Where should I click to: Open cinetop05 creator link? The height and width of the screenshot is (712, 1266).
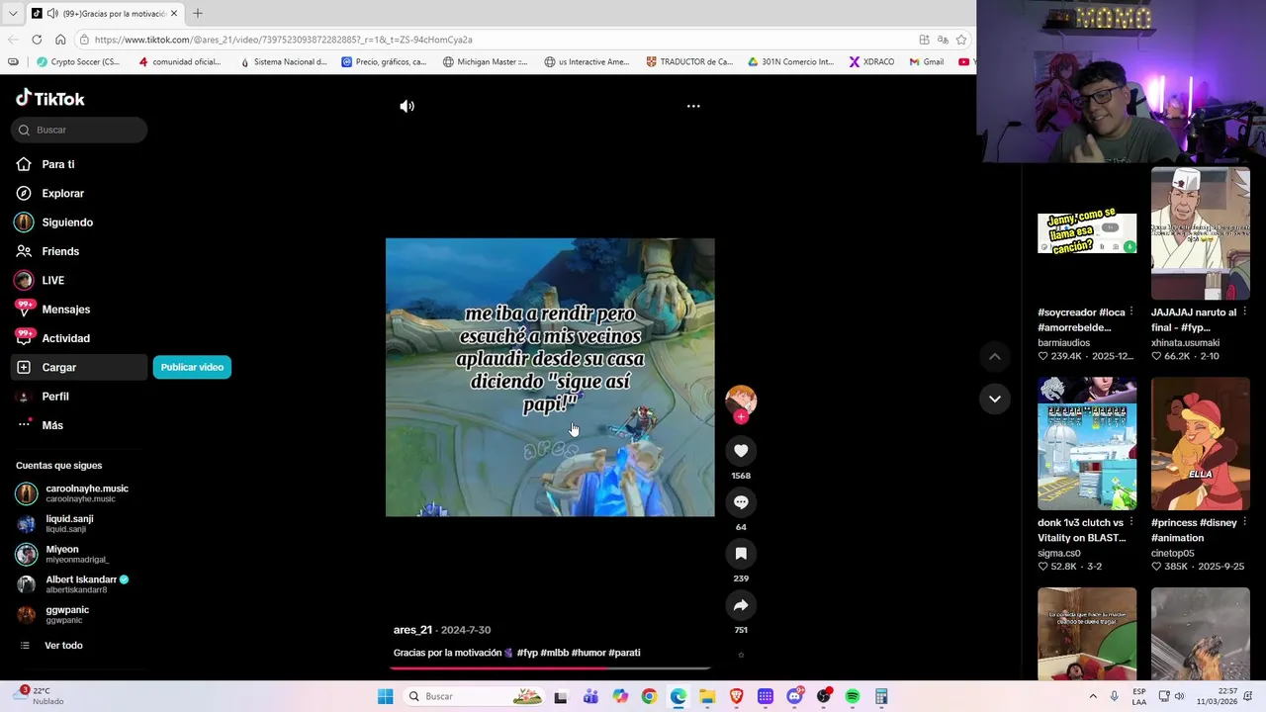1173,554
